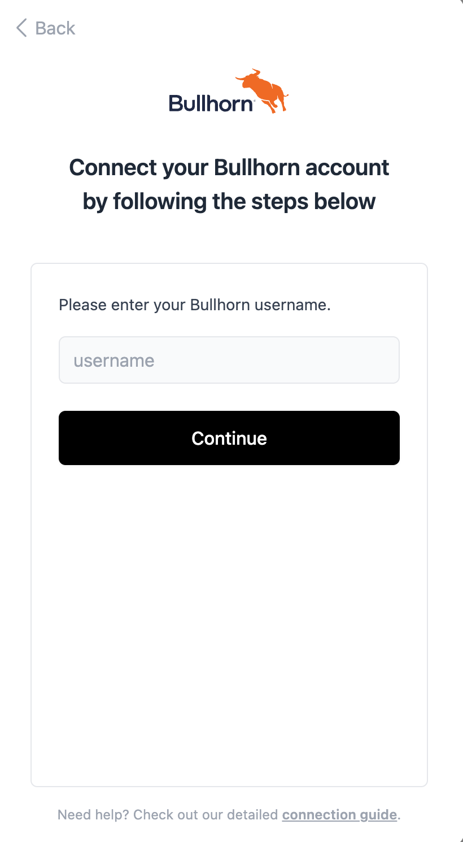Click the 'Please enter your Bullhorn username' label
This screenshot has width=463, height=842.
[x=194, y=305]
